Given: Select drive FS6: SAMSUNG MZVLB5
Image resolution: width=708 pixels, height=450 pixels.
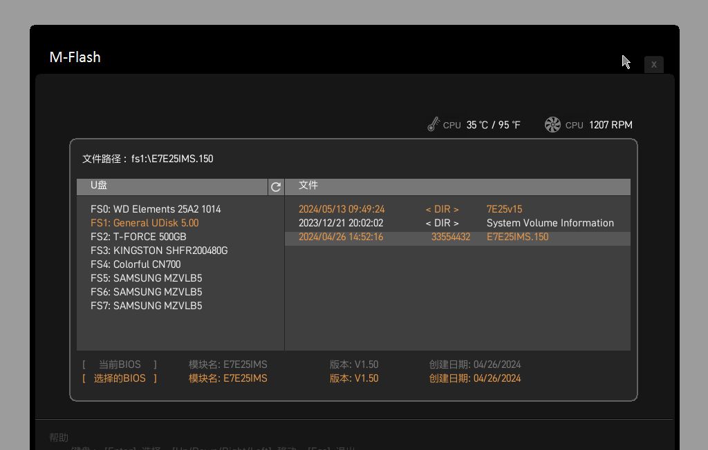Looking at the screenshot, I should click(x=147, y=292).
